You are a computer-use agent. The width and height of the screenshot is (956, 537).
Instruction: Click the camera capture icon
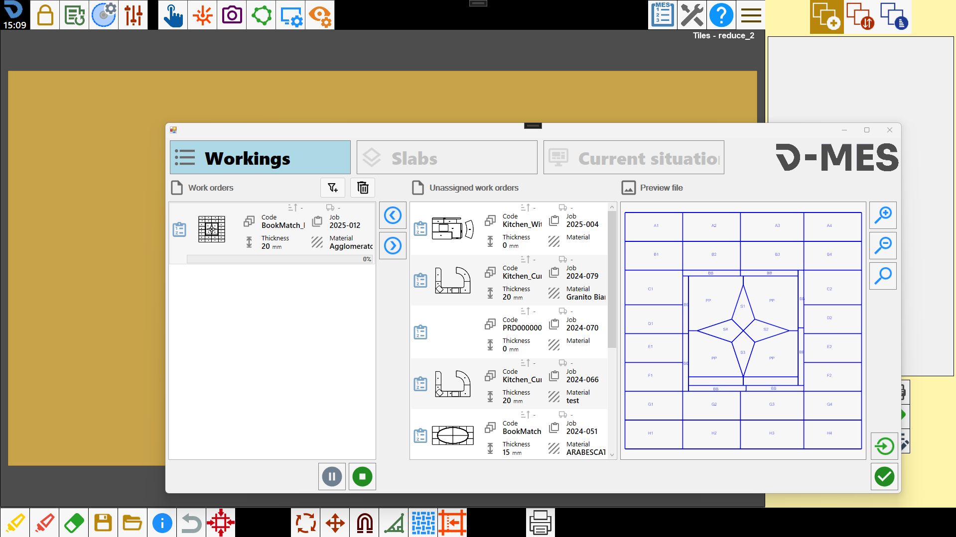click(x=232, y=15)
